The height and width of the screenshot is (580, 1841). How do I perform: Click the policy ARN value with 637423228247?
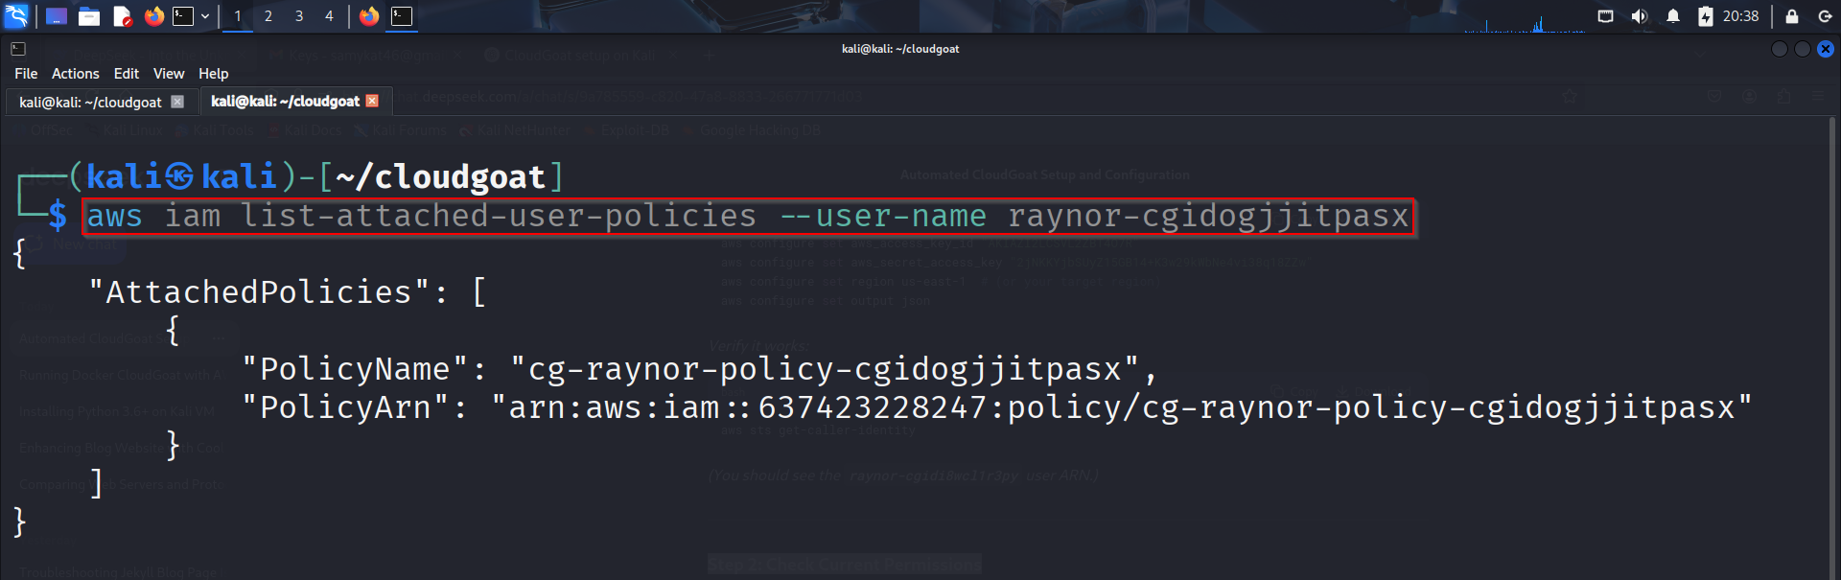(x=1122, y=407)
